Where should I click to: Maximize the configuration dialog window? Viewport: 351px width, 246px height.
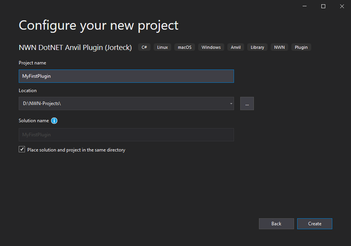coord(323,6)
